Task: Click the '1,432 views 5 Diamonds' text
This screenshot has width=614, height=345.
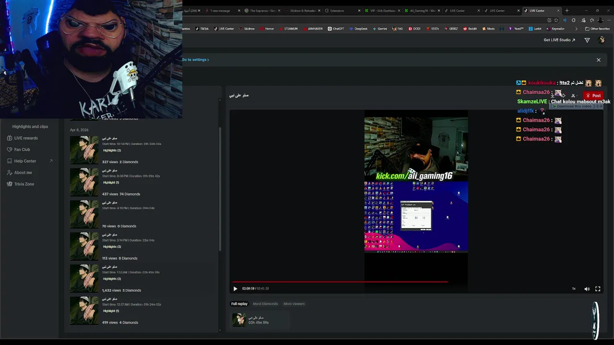Action: tap(121, 290)
